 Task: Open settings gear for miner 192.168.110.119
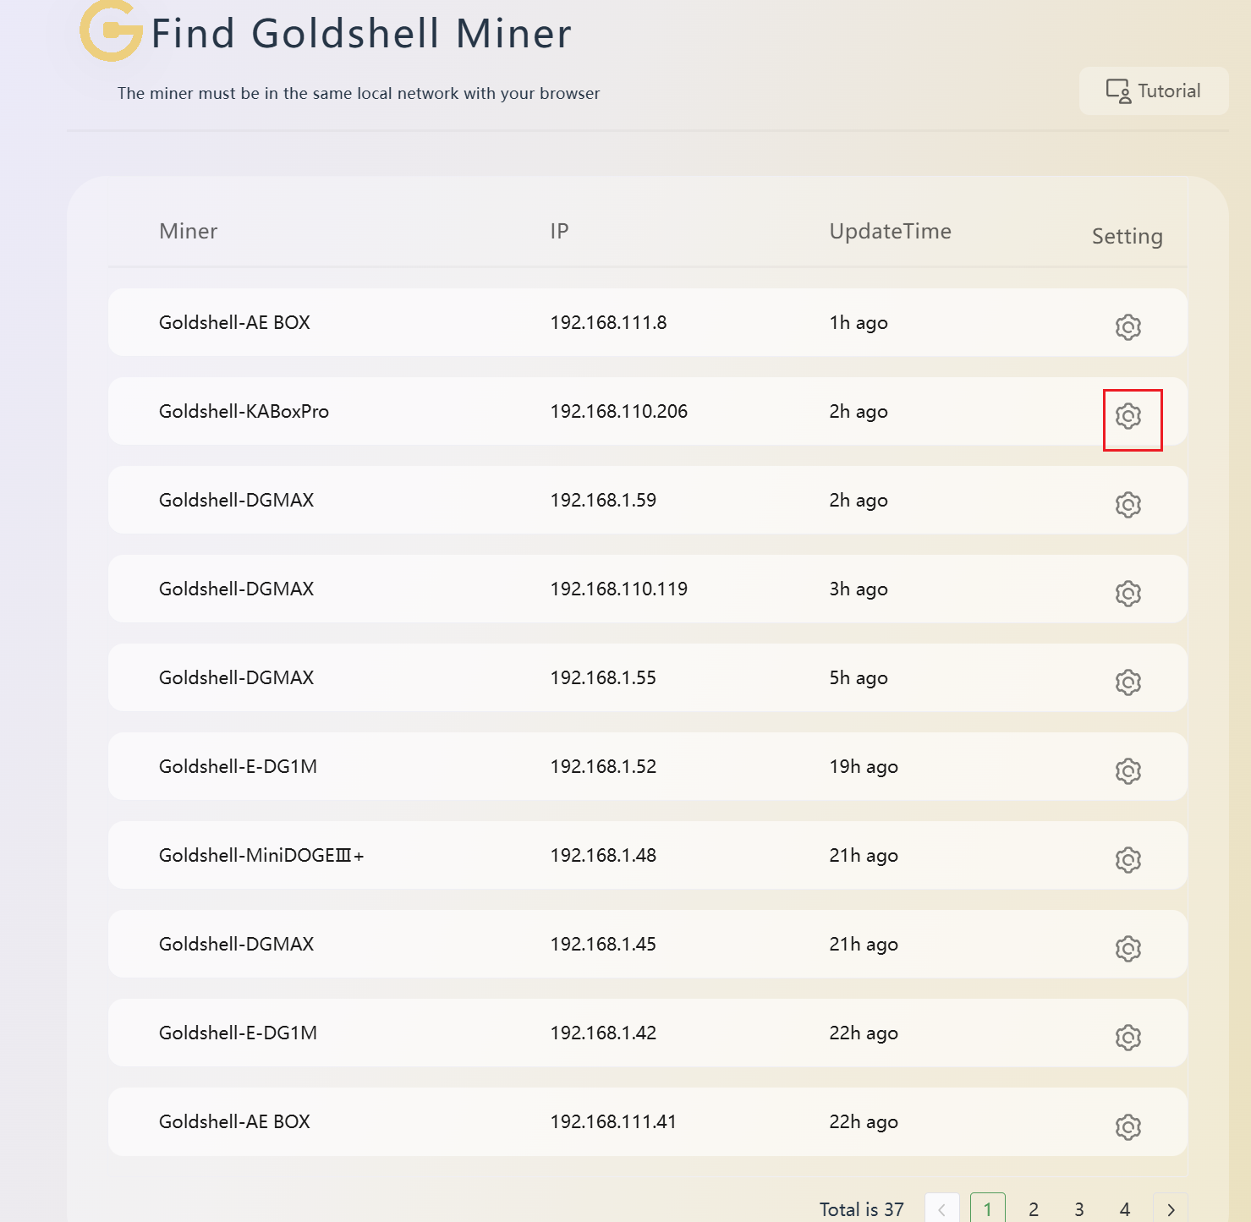point(1128,593)
